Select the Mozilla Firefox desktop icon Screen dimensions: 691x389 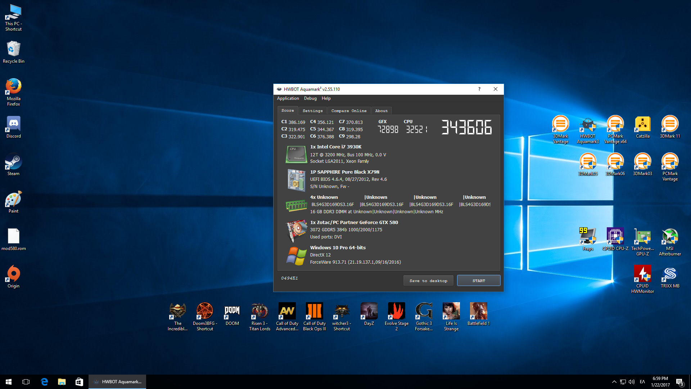click(13, 92)
